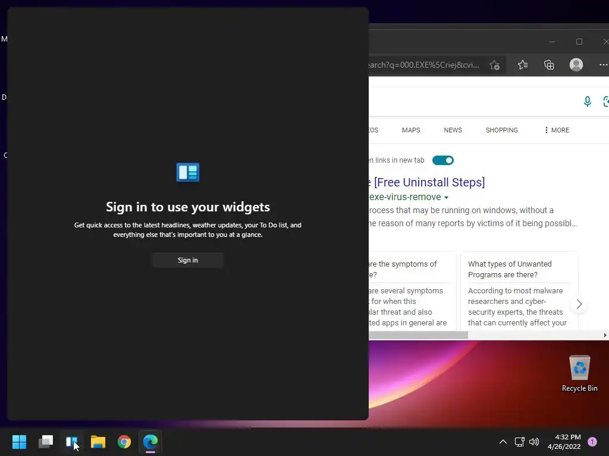Open File Explorer from the taskbar
The height and width of the screenshot is (456, 609).
tap(98, 442)
